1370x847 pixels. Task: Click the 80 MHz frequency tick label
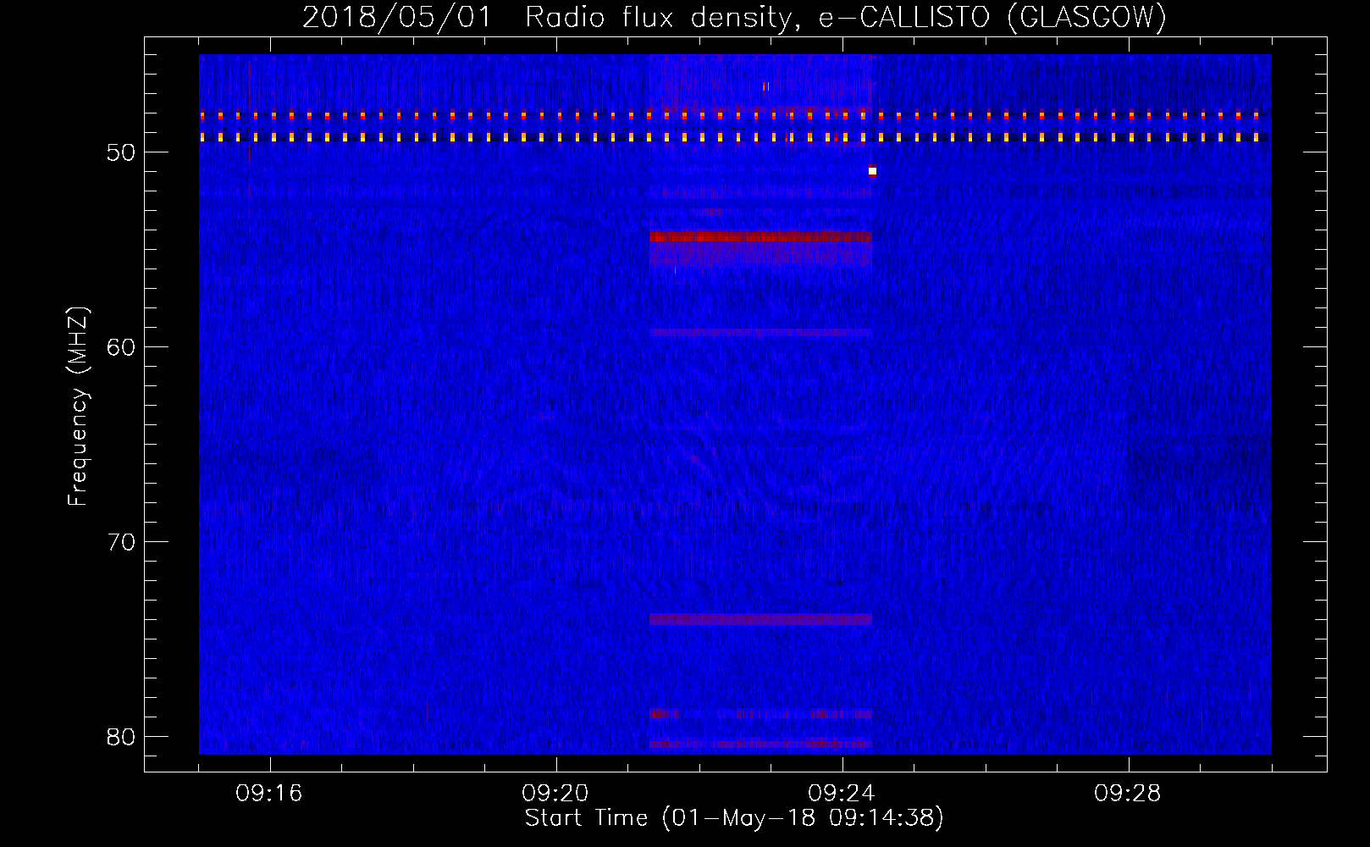pyautogui.click(x=121, y=737)
